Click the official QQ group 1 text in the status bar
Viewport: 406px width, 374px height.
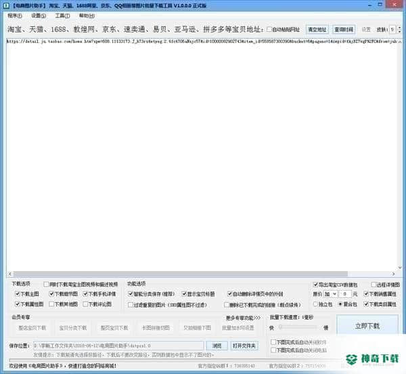tap(226, 366)
